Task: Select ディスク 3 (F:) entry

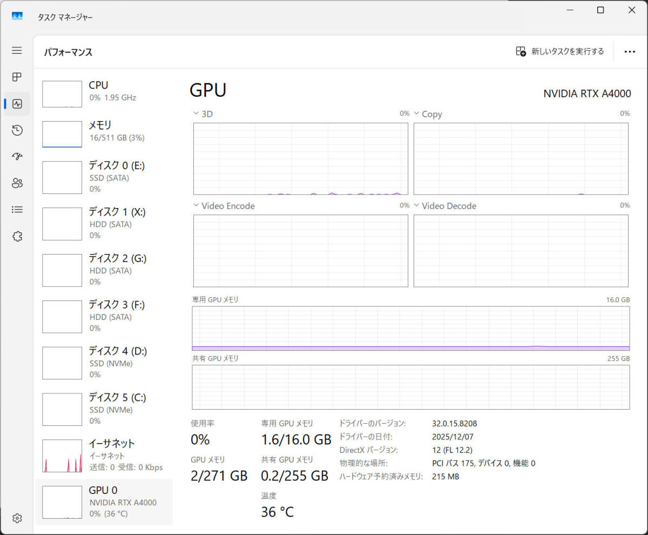Action: (x=104, y=316)
